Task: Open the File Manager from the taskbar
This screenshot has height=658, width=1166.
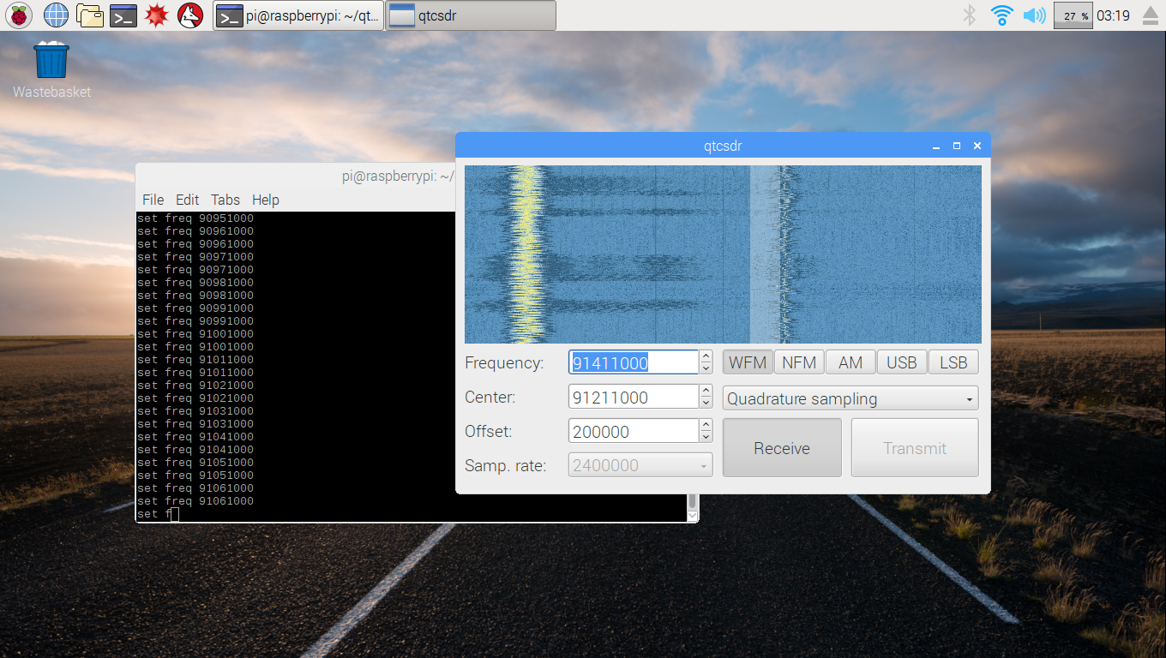Action: pos(88,15)
